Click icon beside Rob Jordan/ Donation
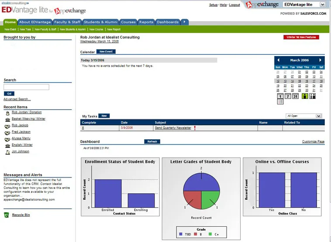The image size is (331, 242). [x=7, y=113]
